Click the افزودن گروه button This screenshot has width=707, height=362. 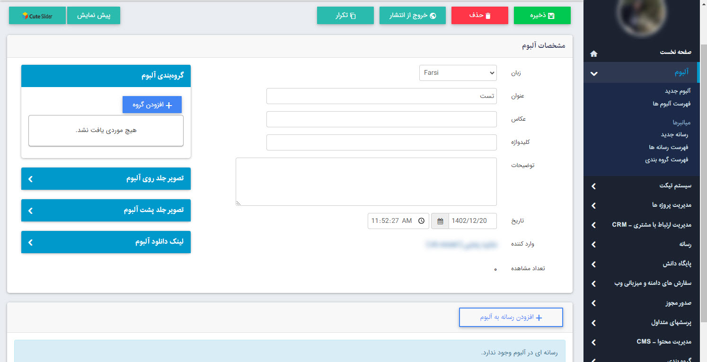(x=152, y=105)
